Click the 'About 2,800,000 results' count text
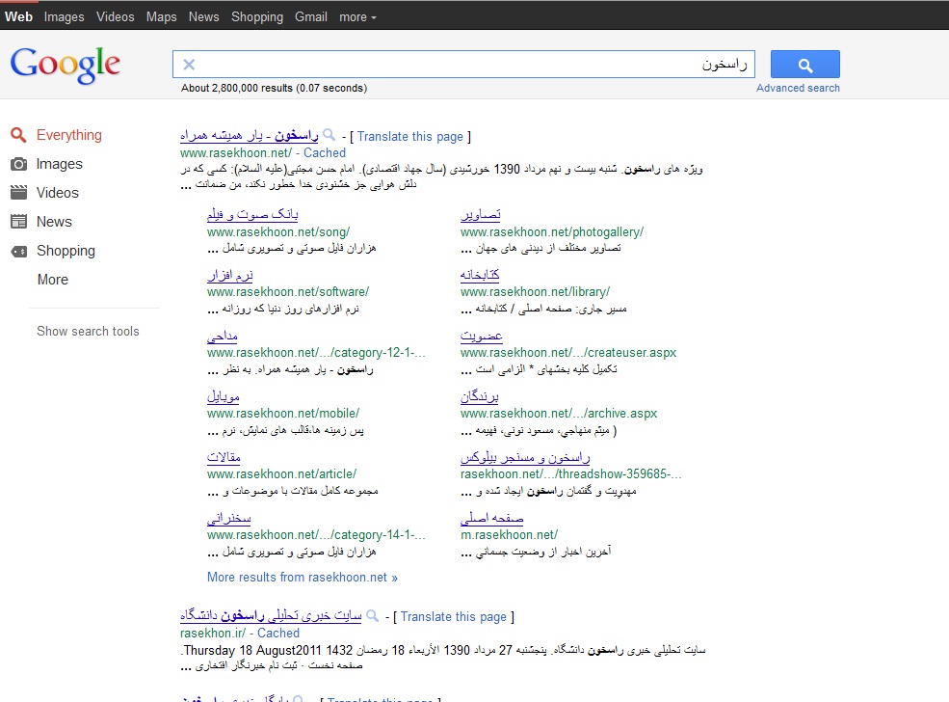 (x=275, y=89)
